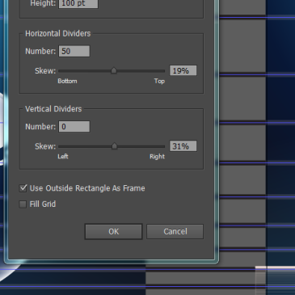This screenshot has height=295, width=295.
Task: Click vertical skew track near Right end
Action: (159, 146)
